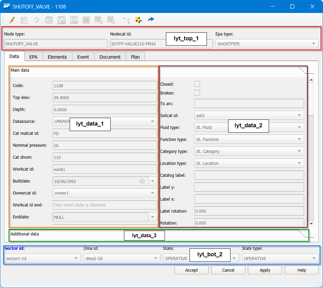Image resolution: width=323 pixels, height=288 pixels.
Task: Click the Apply button
Action: pos(265,270)
